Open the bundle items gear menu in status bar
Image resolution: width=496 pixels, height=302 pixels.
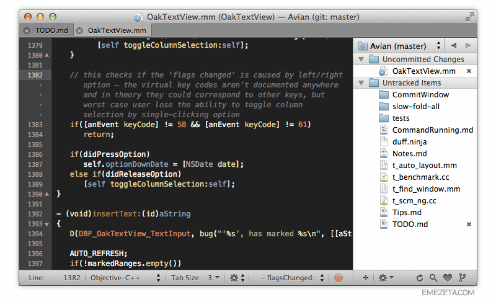click(237, 278)
